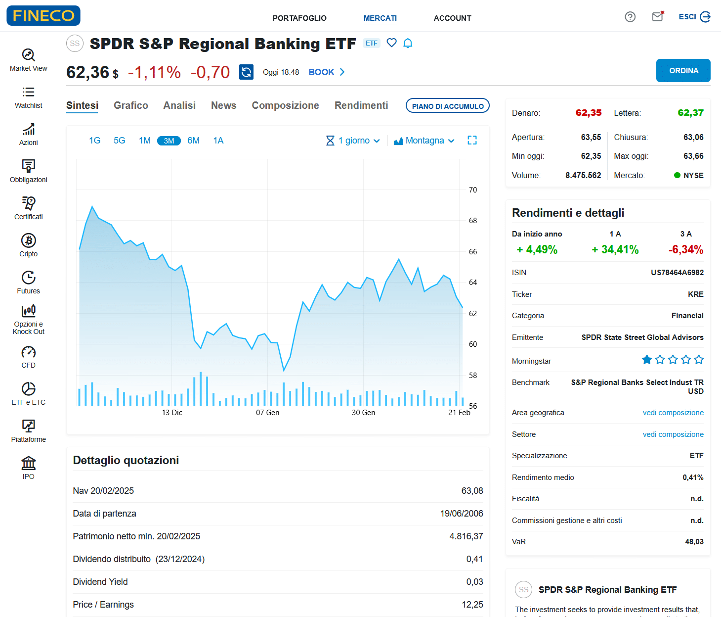Viewport: 721px width, 617px height.
Task: Switch to the Grafico tab
Action: pos(130,105)
